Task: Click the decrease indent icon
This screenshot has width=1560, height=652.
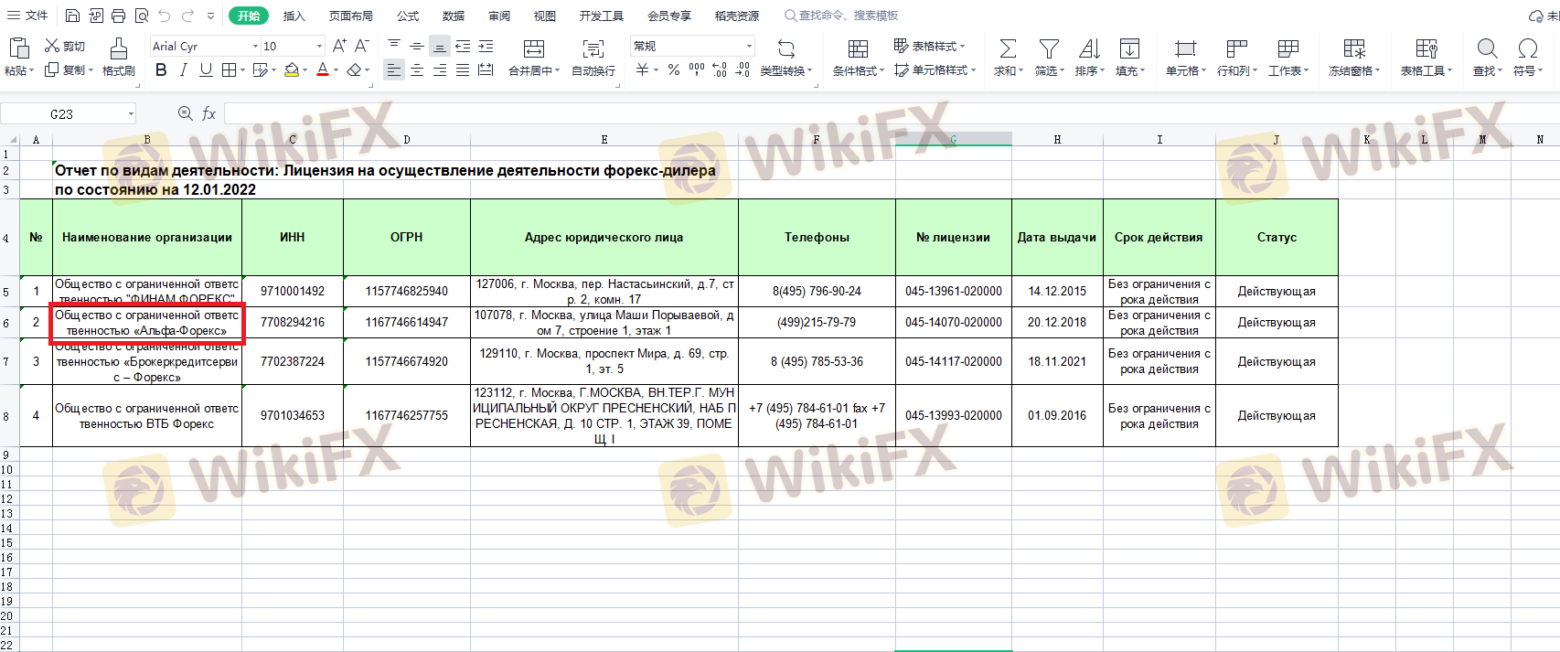Action: click(463, 46)
